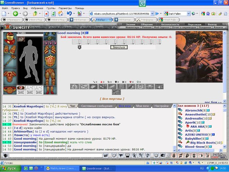Viewport: 229px width, 172px height.
Task: Open the Параметры menu
Action: point(65,8)
